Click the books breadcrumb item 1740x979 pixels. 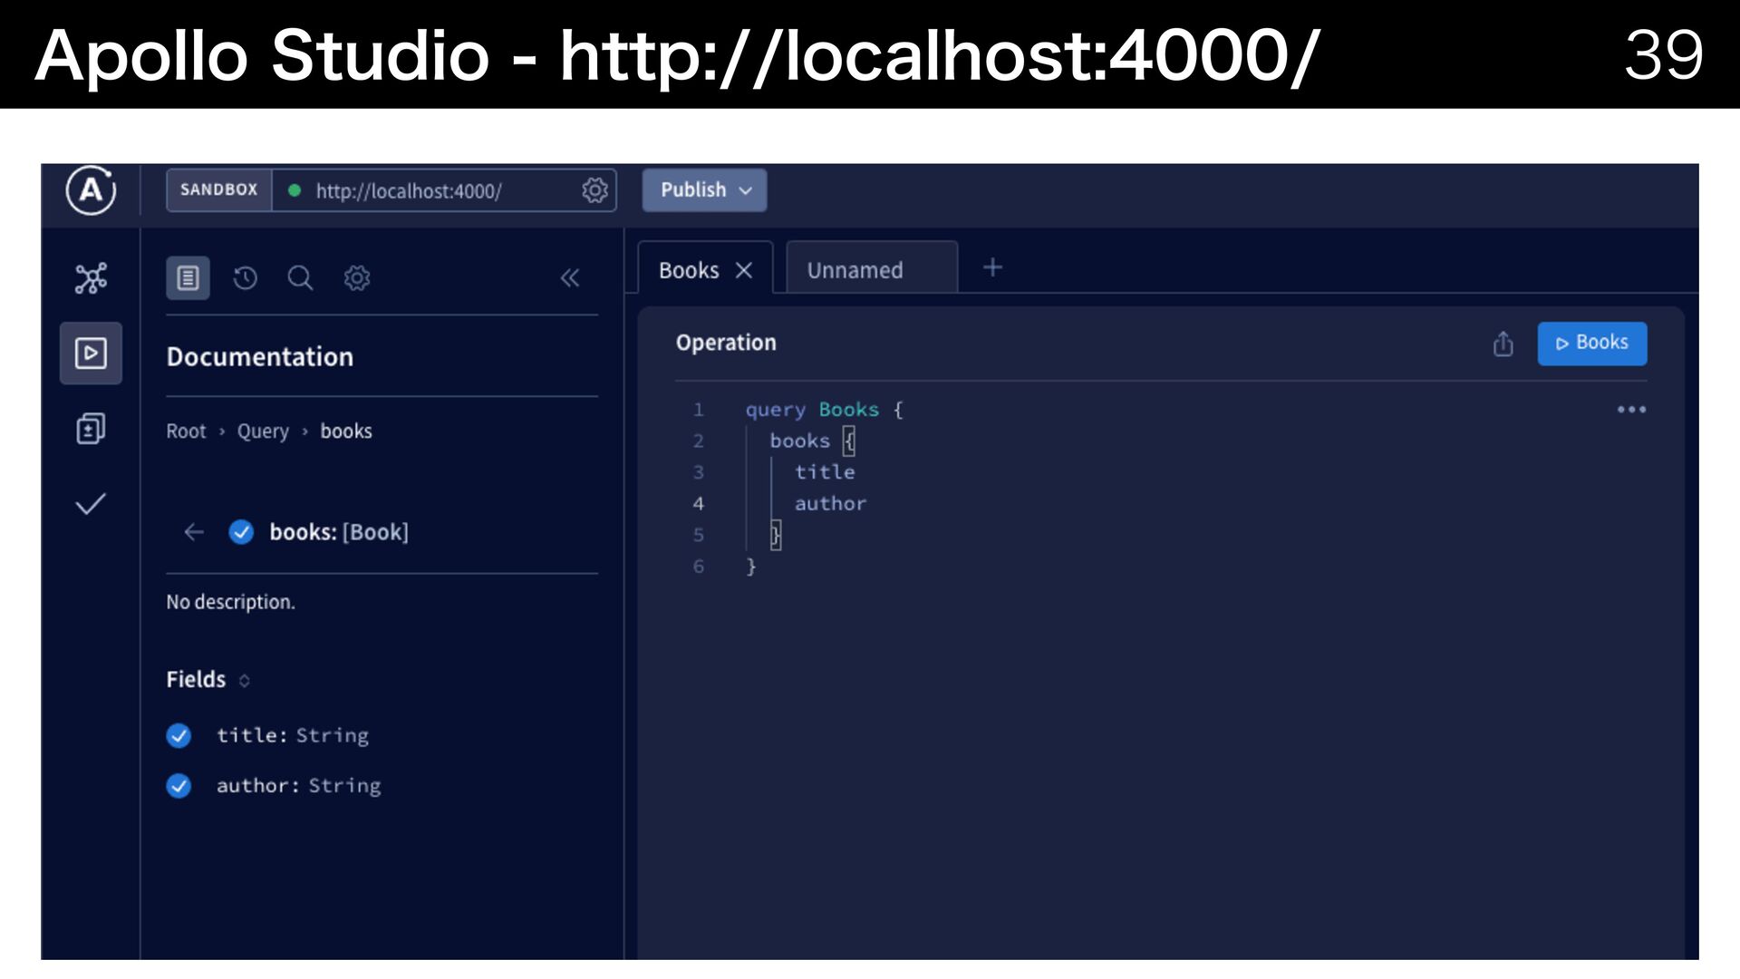346,431
